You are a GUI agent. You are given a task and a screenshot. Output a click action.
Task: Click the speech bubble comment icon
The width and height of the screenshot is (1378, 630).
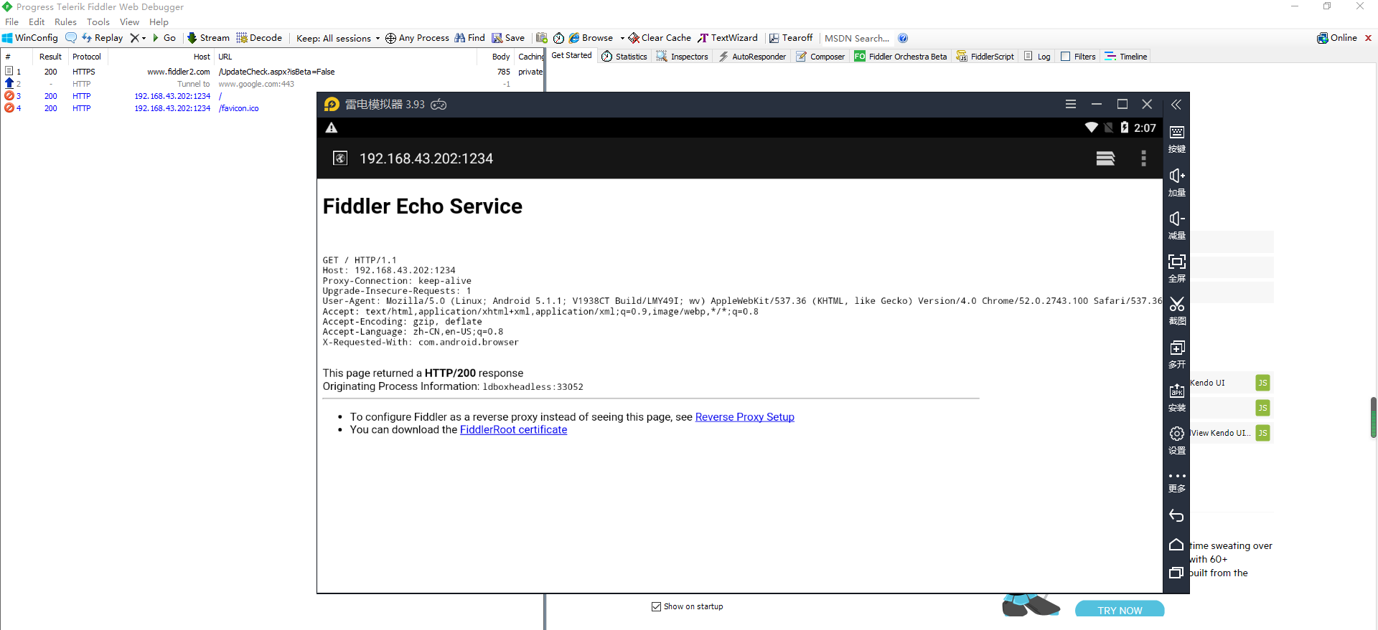pos(71,38)
